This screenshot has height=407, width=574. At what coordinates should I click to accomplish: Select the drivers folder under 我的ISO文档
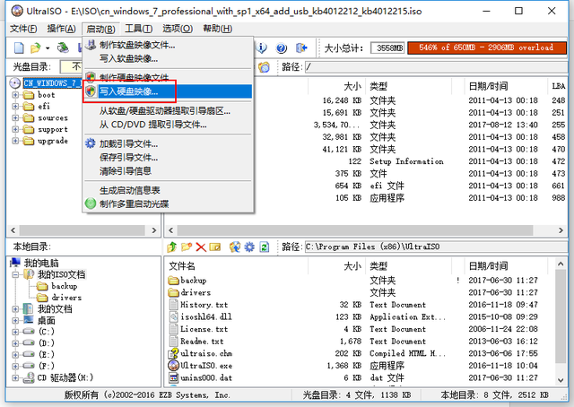66,298
